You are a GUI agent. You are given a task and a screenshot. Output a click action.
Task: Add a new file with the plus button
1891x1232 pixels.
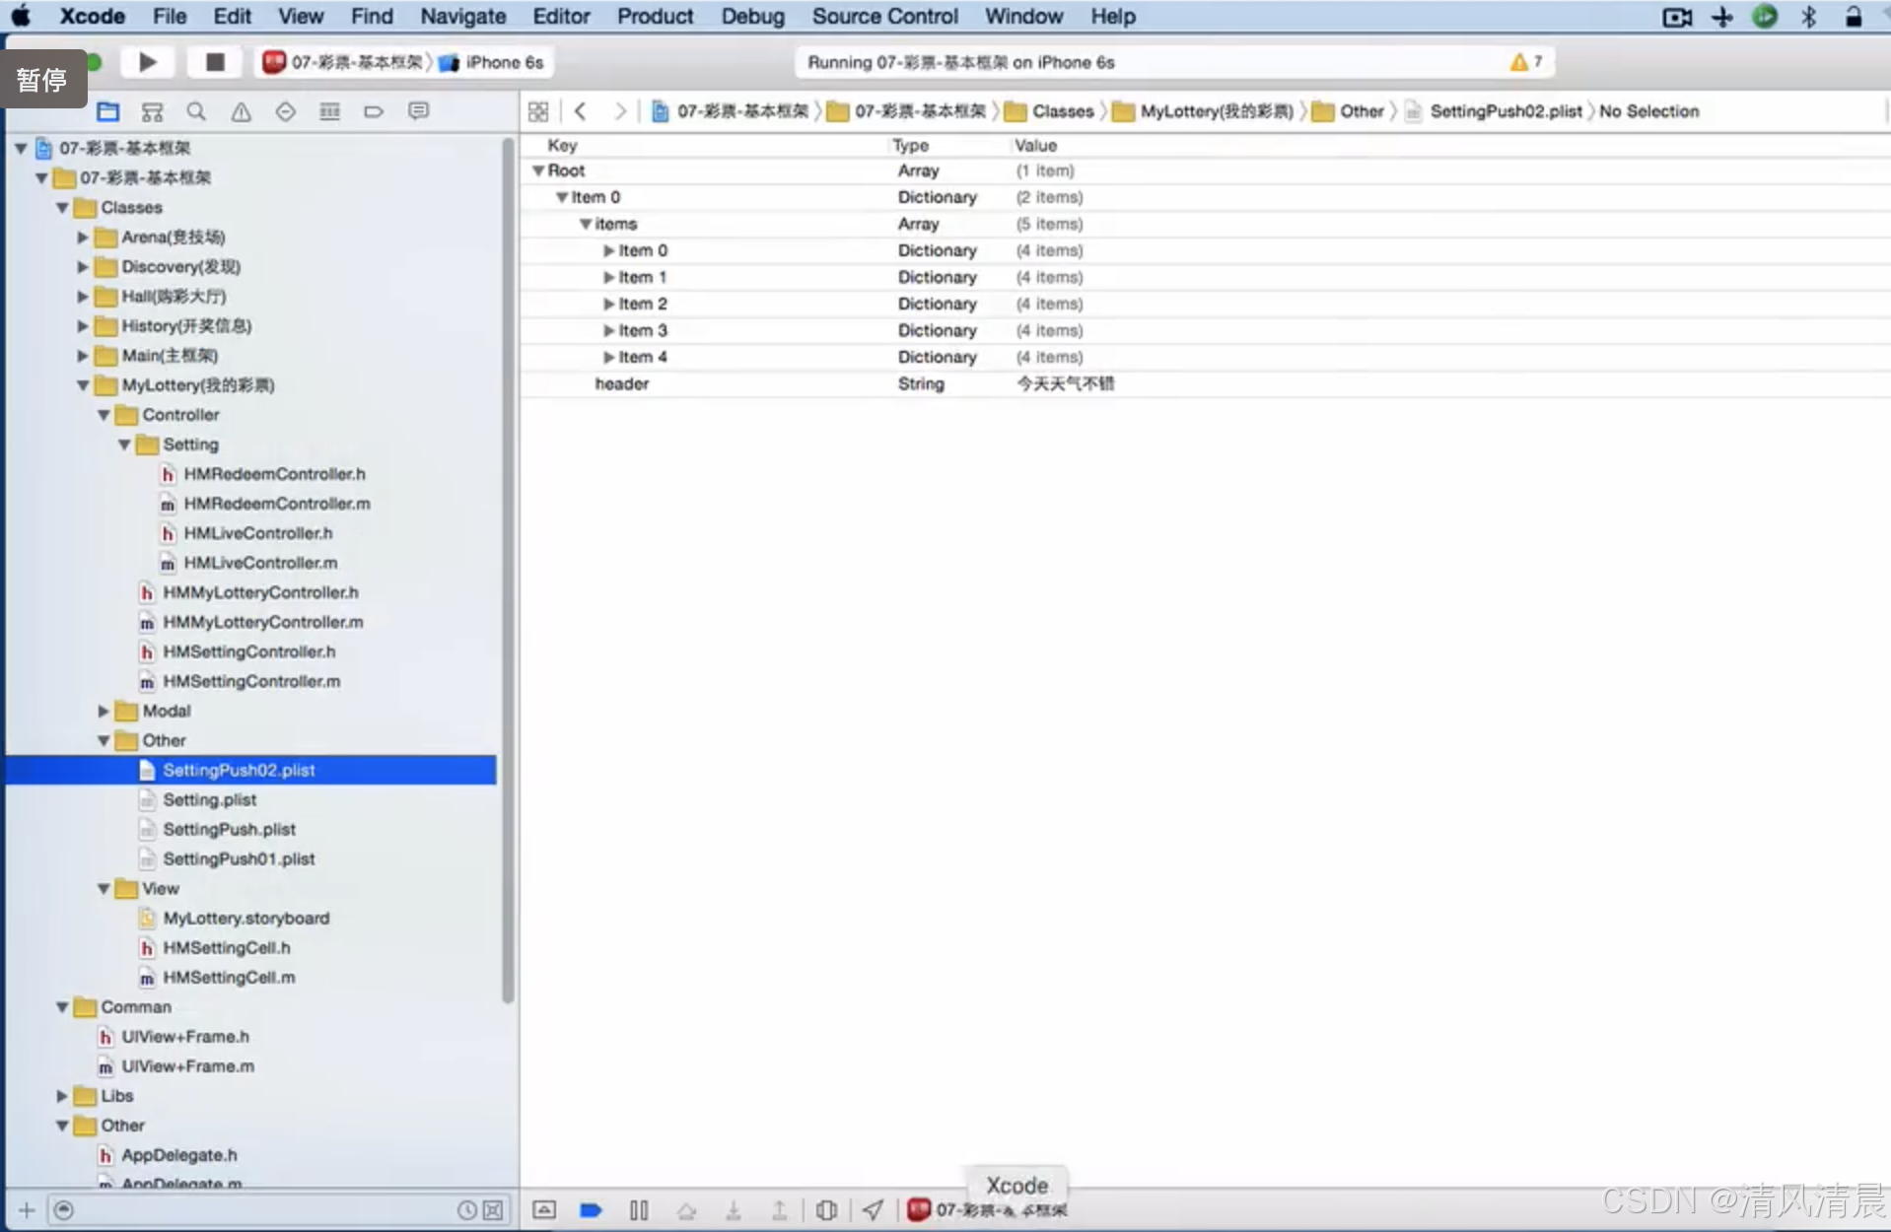[x=27, y=1210]
